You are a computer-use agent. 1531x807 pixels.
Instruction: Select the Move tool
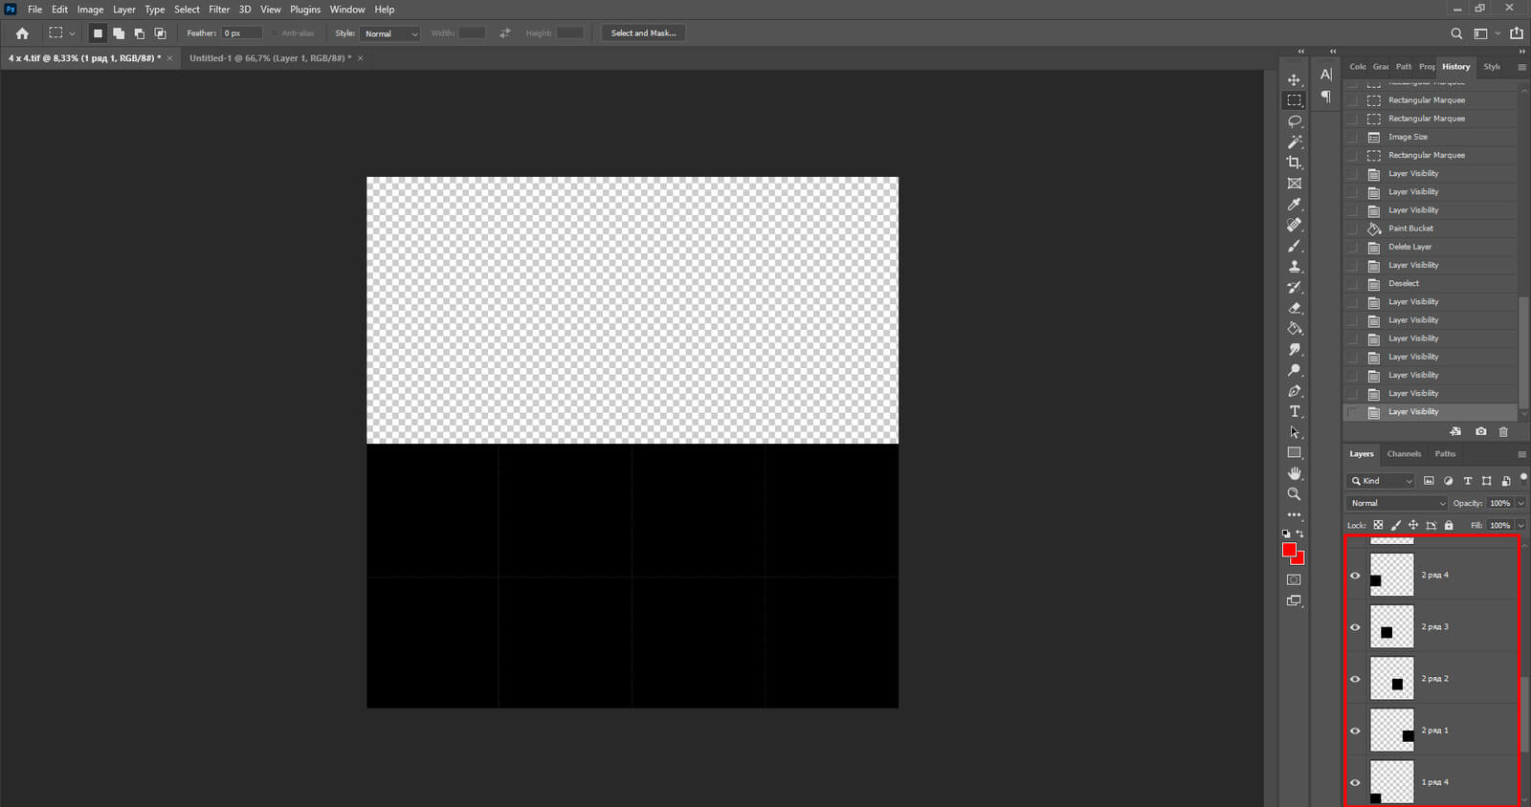tap(1294, 79)
